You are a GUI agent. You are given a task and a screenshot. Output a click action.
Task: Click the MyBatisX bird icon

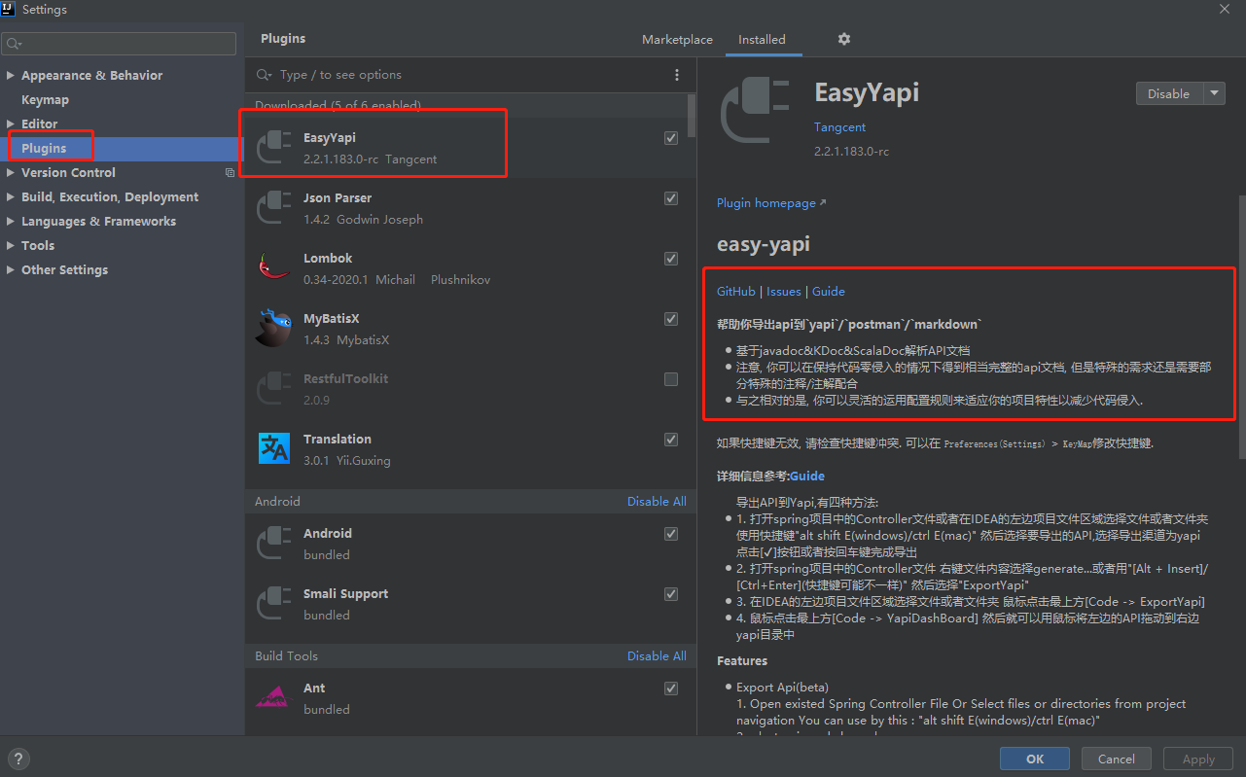click(x=273, y=328)
